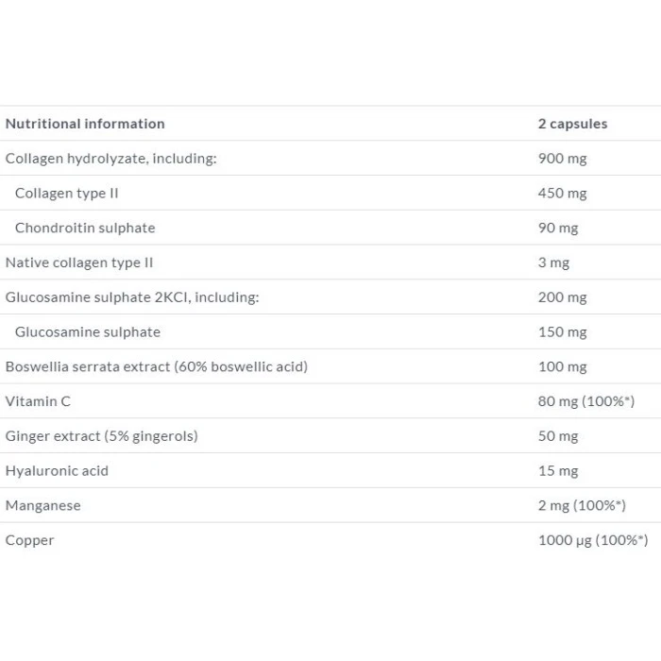Select the 900 mg value

click(562, 159)
